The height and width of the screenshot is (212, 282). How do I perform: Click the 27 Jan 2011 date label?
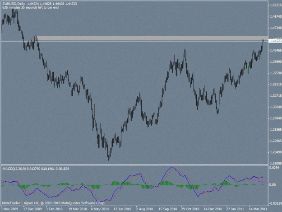click(x=235, y=209)
